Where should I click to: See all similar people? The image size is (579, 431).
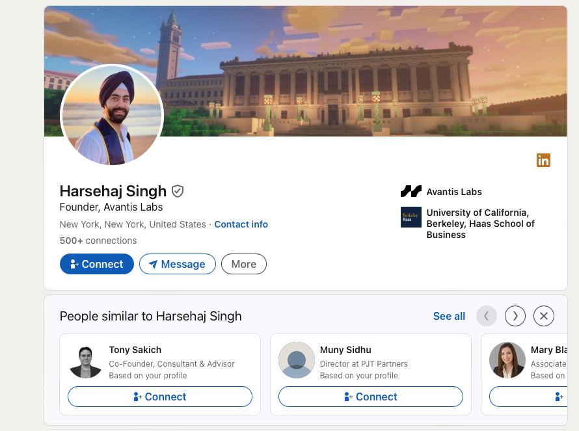tap(449, 316)
